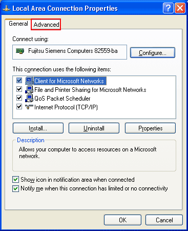Click the question mark help button
The width and height of the screenshot is (188, 231).
coord(168,8)
